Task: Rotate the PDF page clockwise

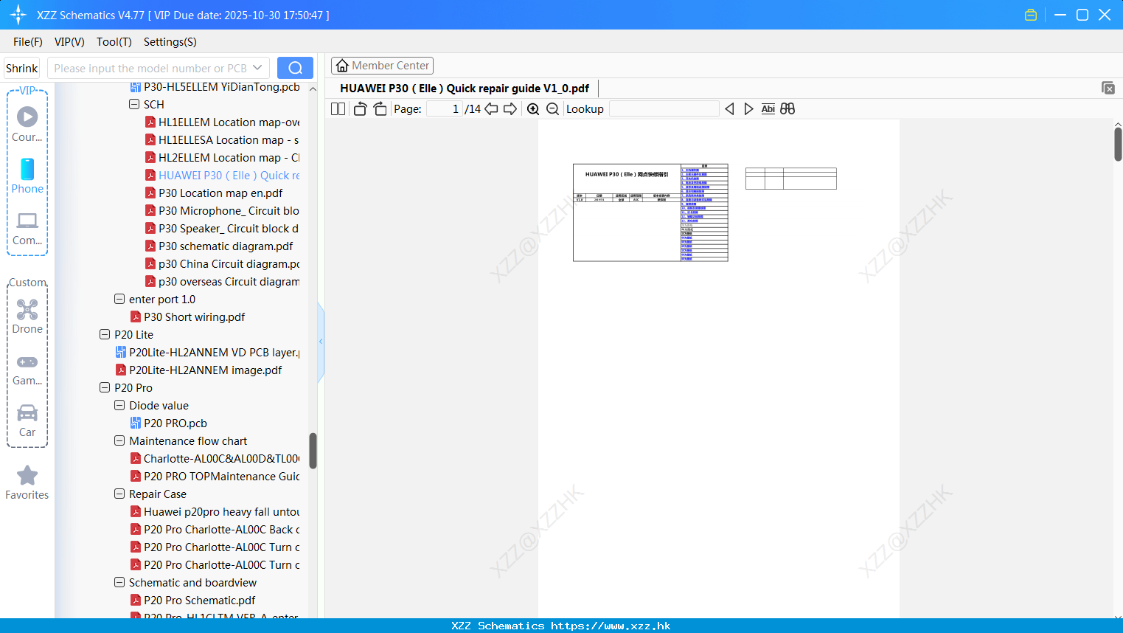Action: pyautogui.click(x=380, y=109)
